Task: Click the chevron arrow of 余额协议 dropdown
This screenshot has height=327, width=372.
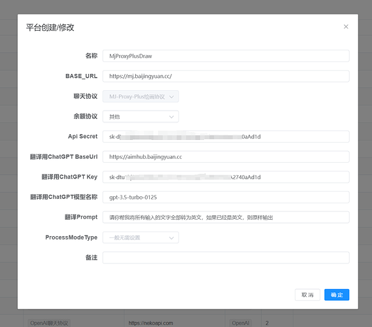Action: coord(171,117)
